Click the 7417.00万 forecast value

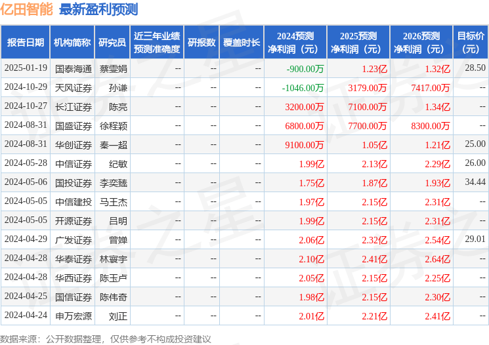[x=431, y=88]
